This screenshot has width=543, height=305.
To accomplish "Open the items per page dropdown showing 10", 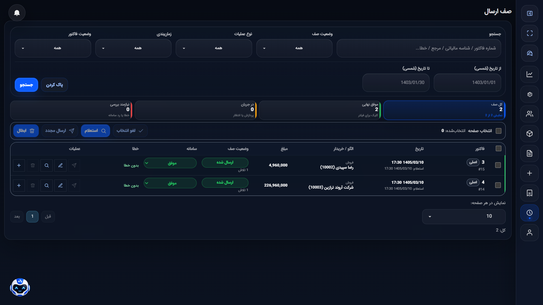I will coord(464,217).
